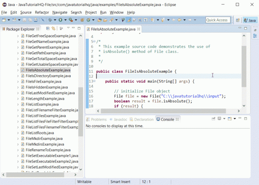Open Package Explorer view menu triangle
259x185 pixels.
pos(68,28)
